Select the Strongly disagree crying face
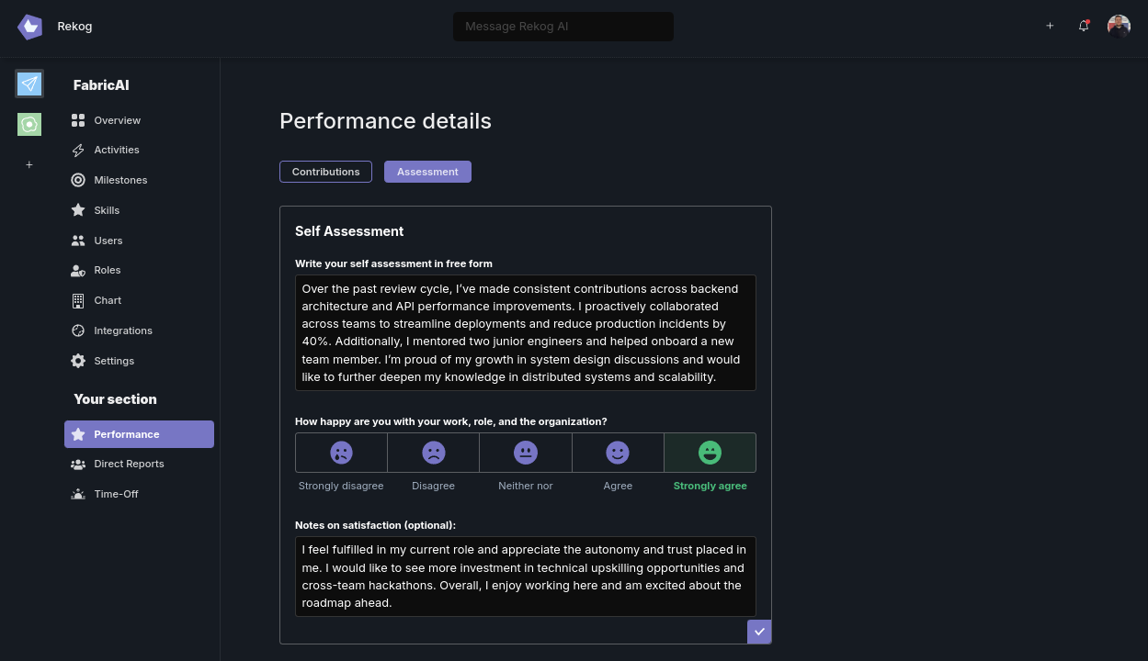Screen dimensions: 1148x661 click(x=341, y=453)
